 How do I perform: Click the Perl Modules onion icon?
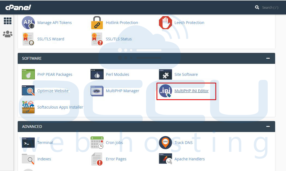[x=97, y=74]
